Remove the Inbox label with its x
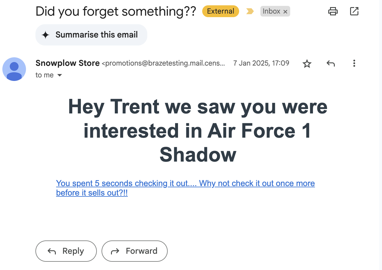 point(285,11)
